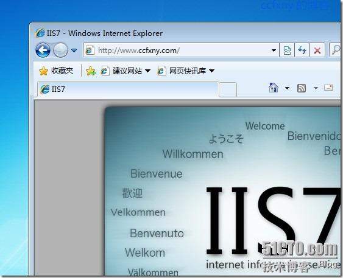Screen dimensions: 343x278
Task: Open the 建议网站 suggested sites link
Action: [x=121, y=71]
